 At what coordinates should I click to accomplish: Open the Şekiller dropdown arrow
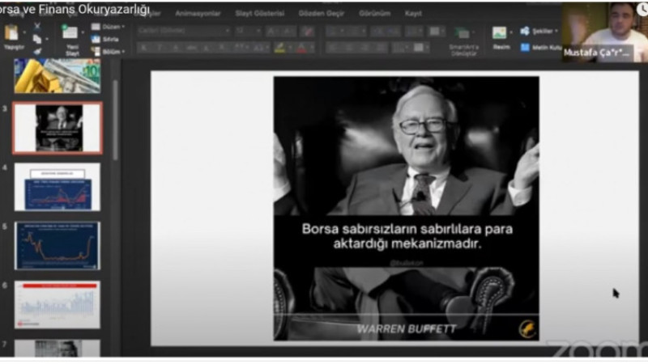(x=556, y=31)
